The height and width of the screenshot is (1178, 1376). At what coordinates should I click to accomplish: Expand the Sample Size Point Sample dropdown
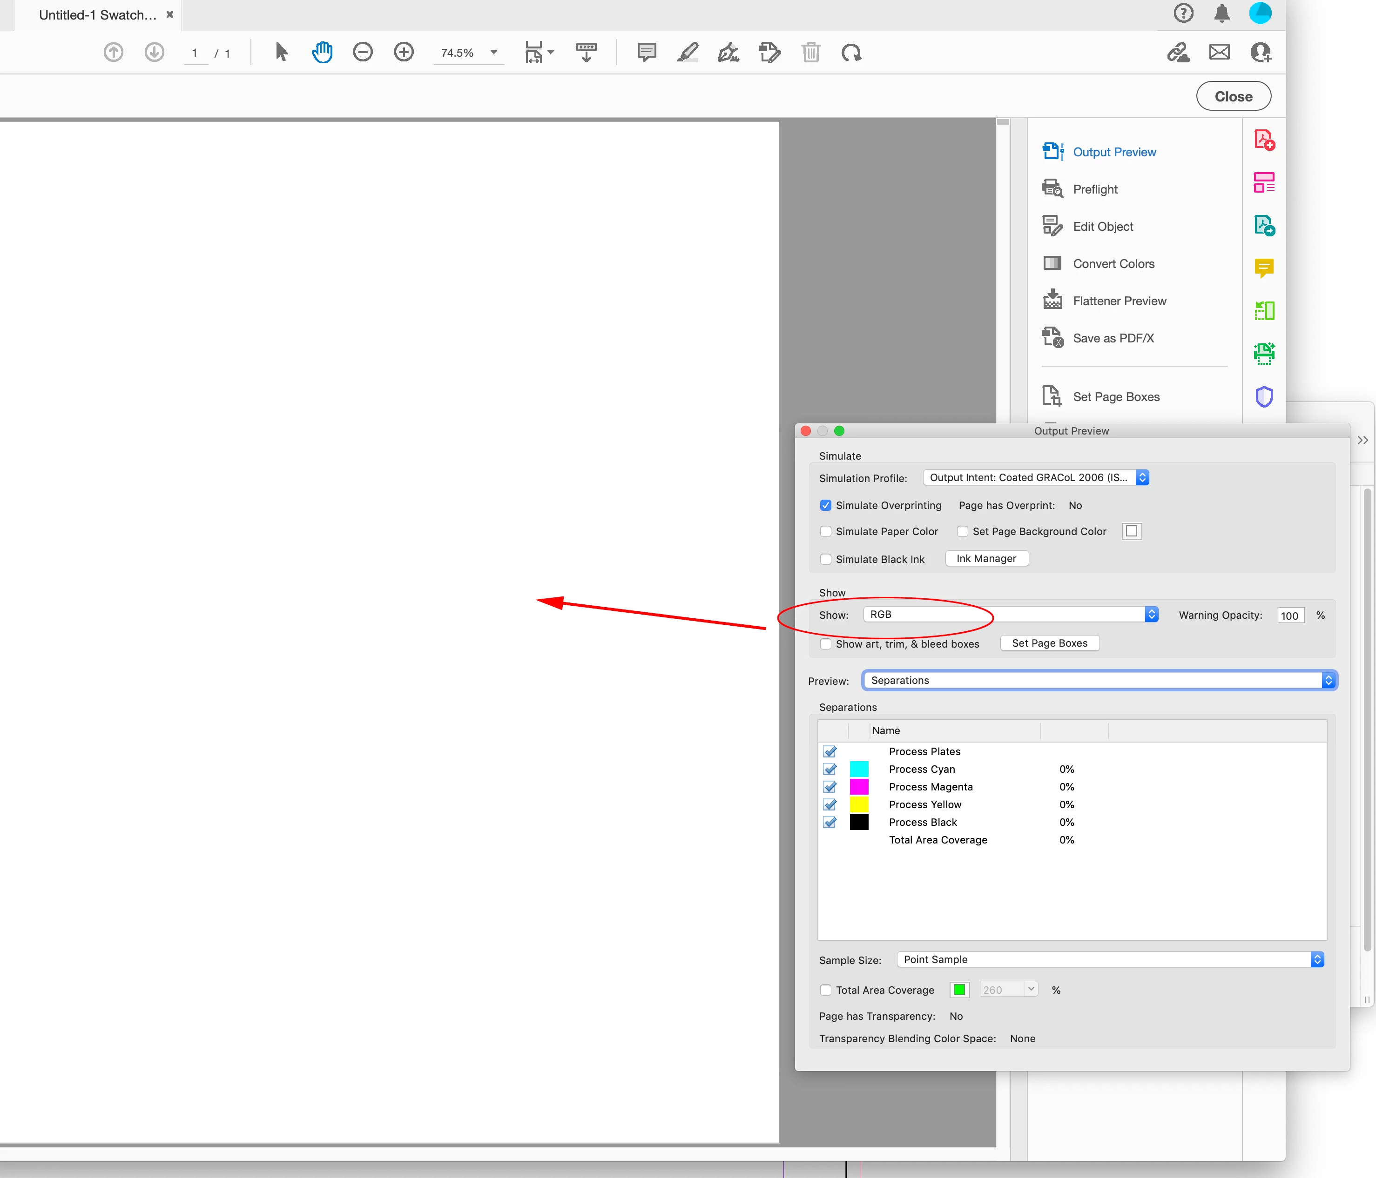coord(1110,959)
